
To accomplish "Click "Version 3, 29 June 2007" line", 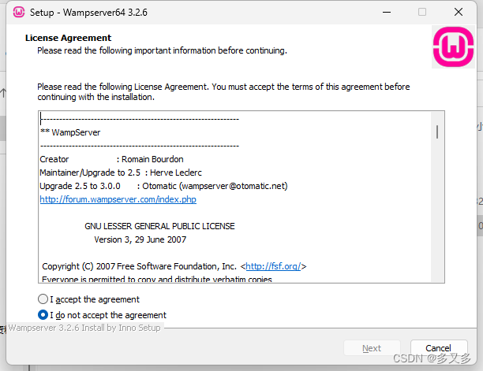I will [x=140, y=239].
